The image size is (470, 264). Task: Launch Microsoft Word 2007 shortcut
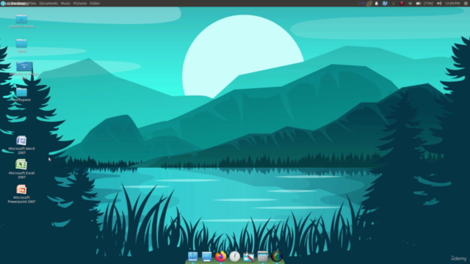pos(21,145)
